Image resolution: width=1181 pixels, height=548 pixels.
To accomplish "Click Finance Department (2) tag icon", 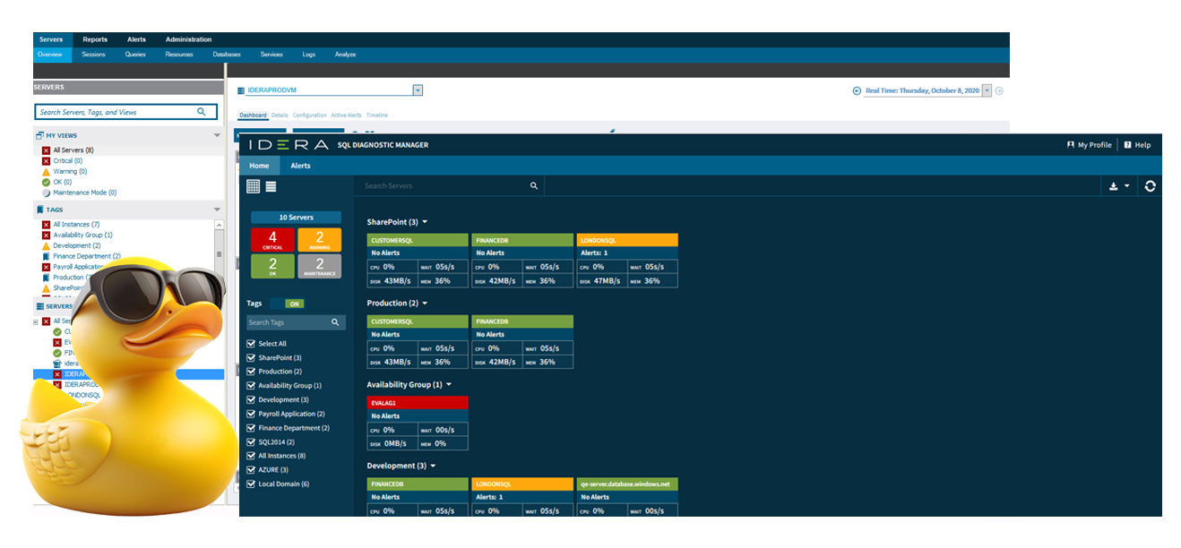I will [x=46, y=256].
